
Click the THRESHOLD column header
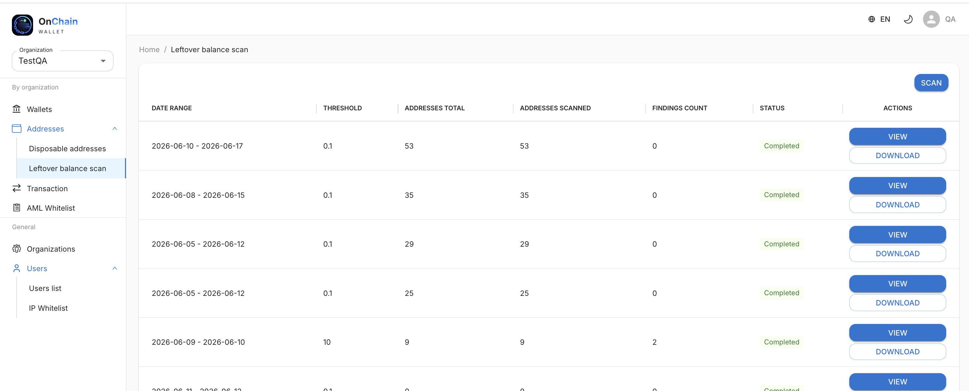point(342,108)
